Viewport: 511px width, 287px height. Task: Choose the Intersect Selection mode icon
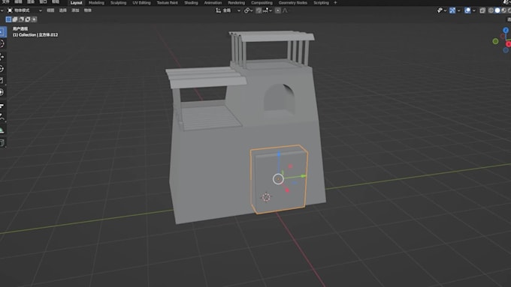click(x=35, y=19)
